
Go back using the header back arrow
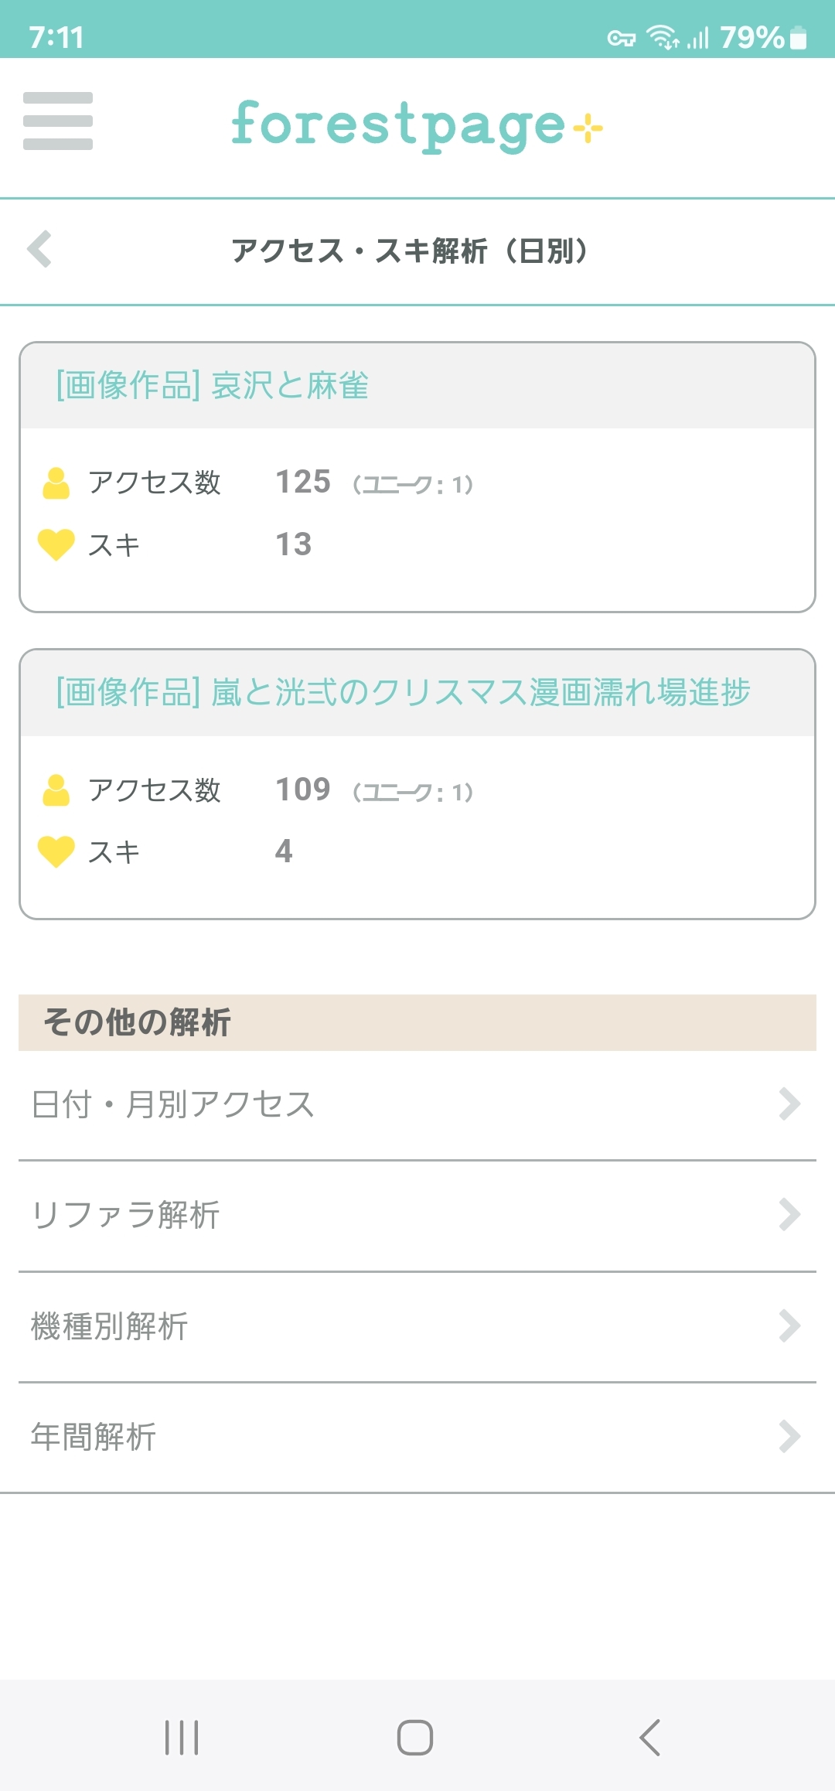[x=39, y=249]
